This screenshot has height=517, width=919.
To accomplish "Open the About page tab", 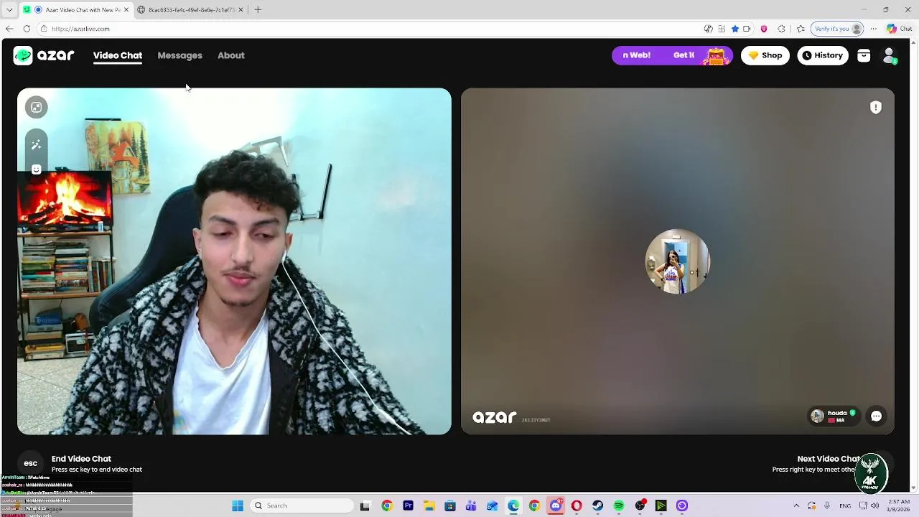I will (x=231, y=55).
